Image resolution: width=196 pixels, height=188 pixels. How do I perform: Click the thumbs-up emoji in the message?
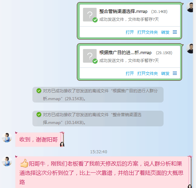24,163
